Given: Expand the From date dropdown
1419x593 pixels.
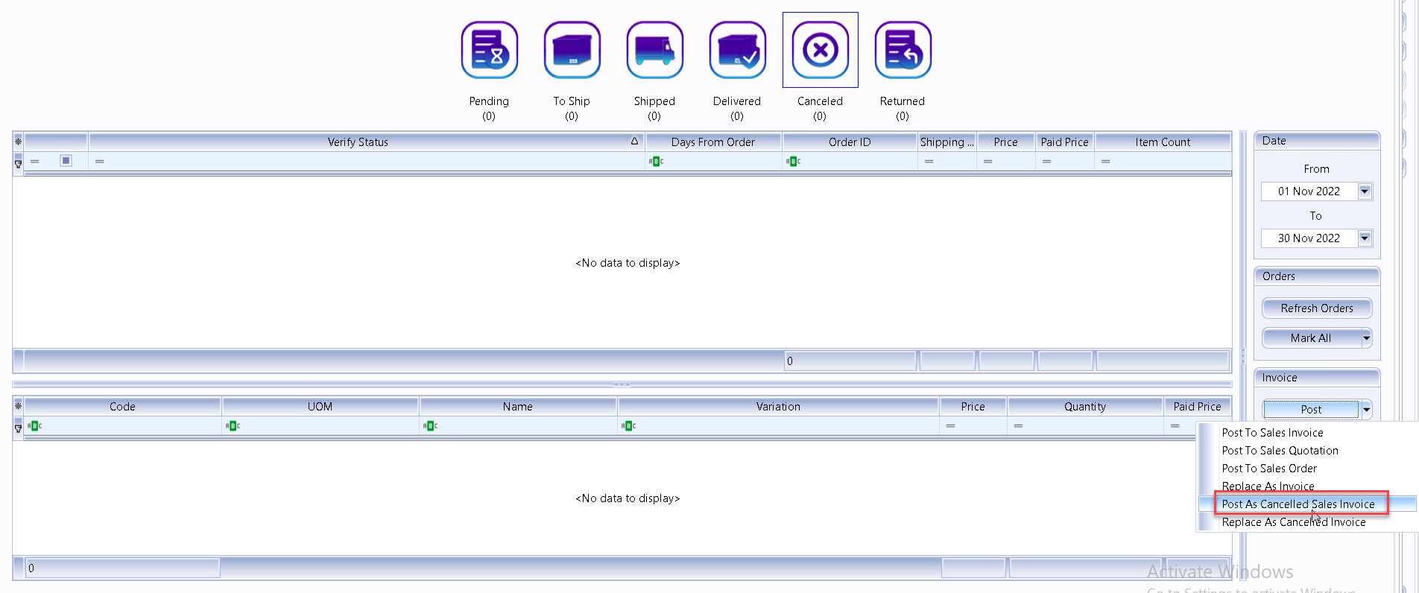Looking at the screenshot, I should click(x=1365, y=191).
